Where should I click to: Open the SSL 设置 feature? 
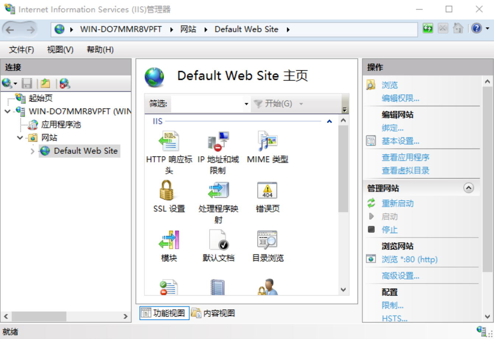click(169, 197)
